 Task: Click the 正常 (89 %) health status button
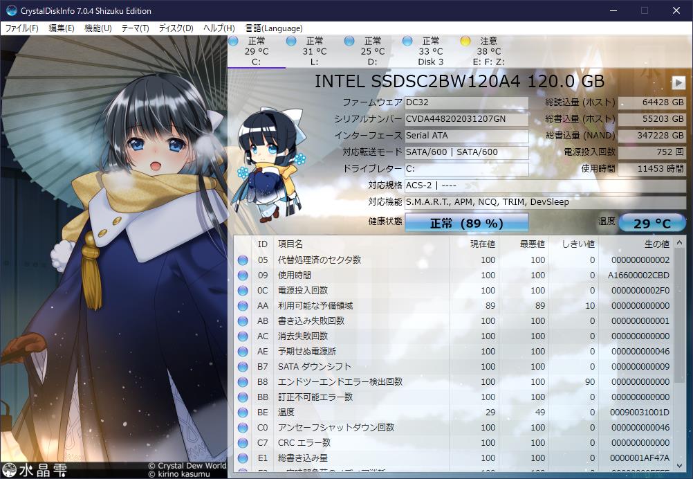coord(467,222)
